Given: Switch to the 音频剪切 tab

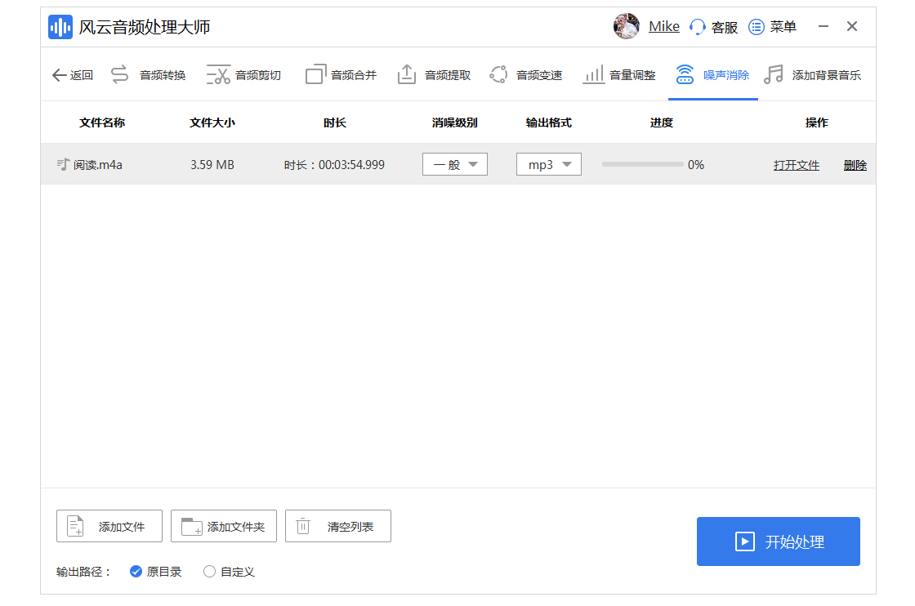Looking at the screenshot, I should coord(258,75).
